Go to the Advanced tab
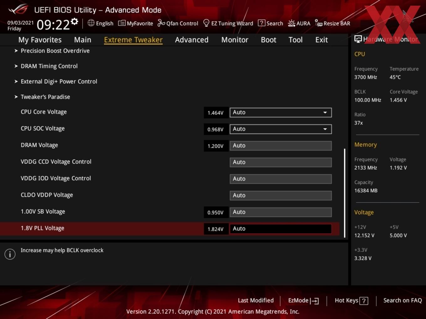 [x=192, y=40]
